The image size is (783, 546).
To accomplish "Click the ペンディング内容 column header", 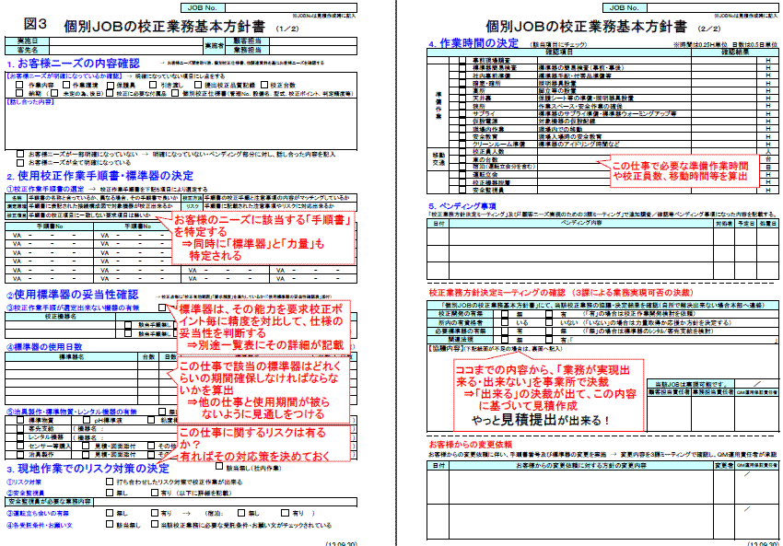I will tap(581, 223).
